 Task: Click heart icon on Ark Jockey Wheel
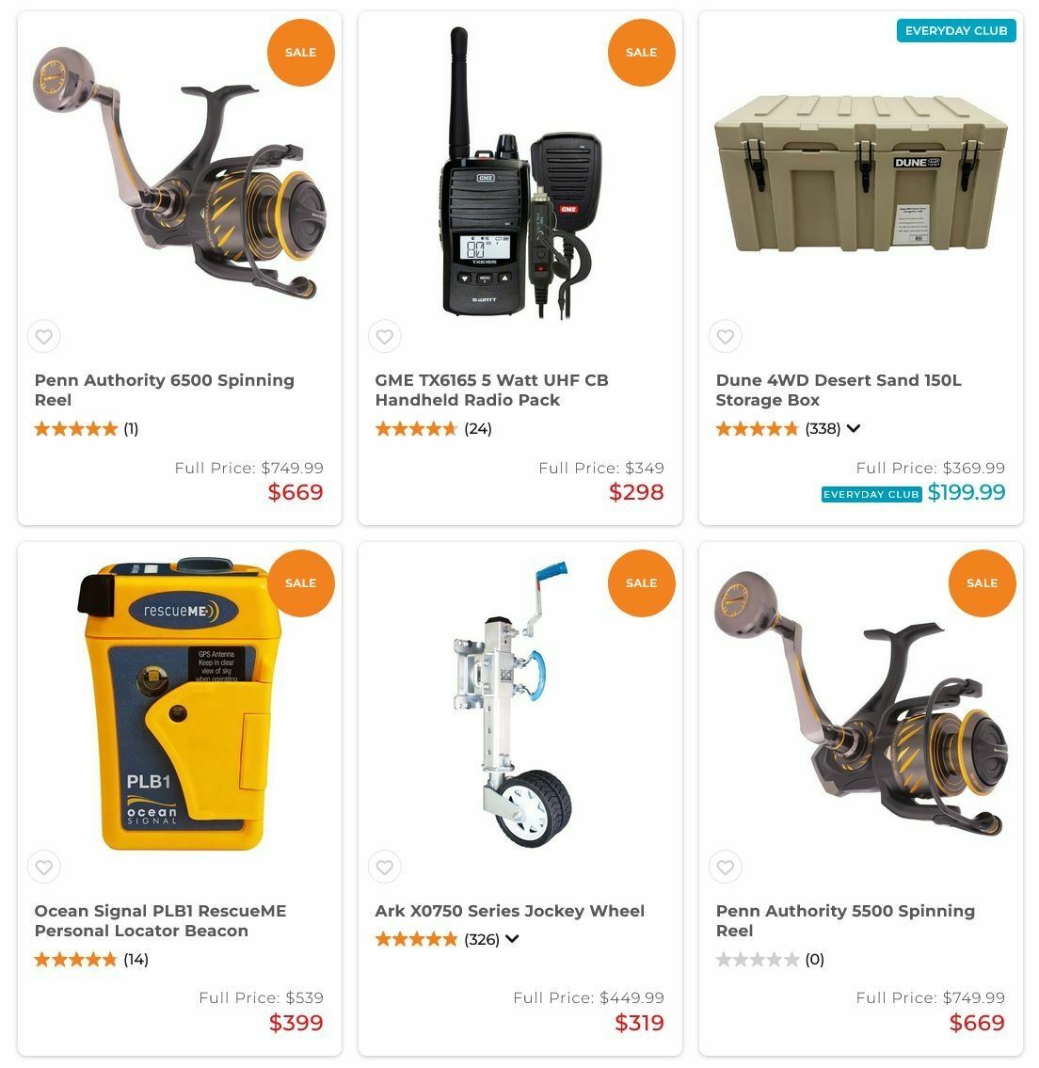[x=385, y=867]
